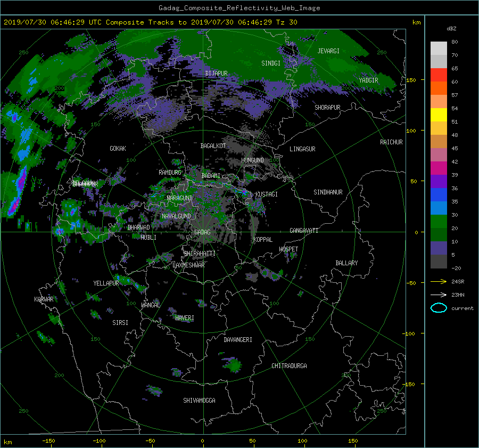Click the KARWAR city label
Viewport: 479px width, 448px height.
tap(44, 299)
